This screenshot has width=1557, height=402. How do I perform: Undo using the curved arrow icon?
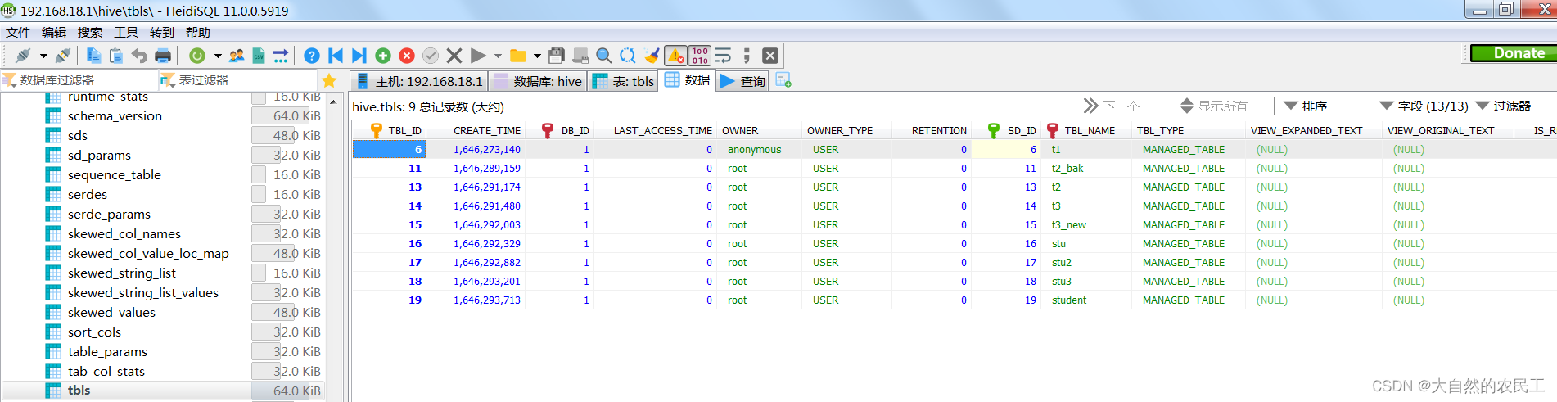pos(139,56)
